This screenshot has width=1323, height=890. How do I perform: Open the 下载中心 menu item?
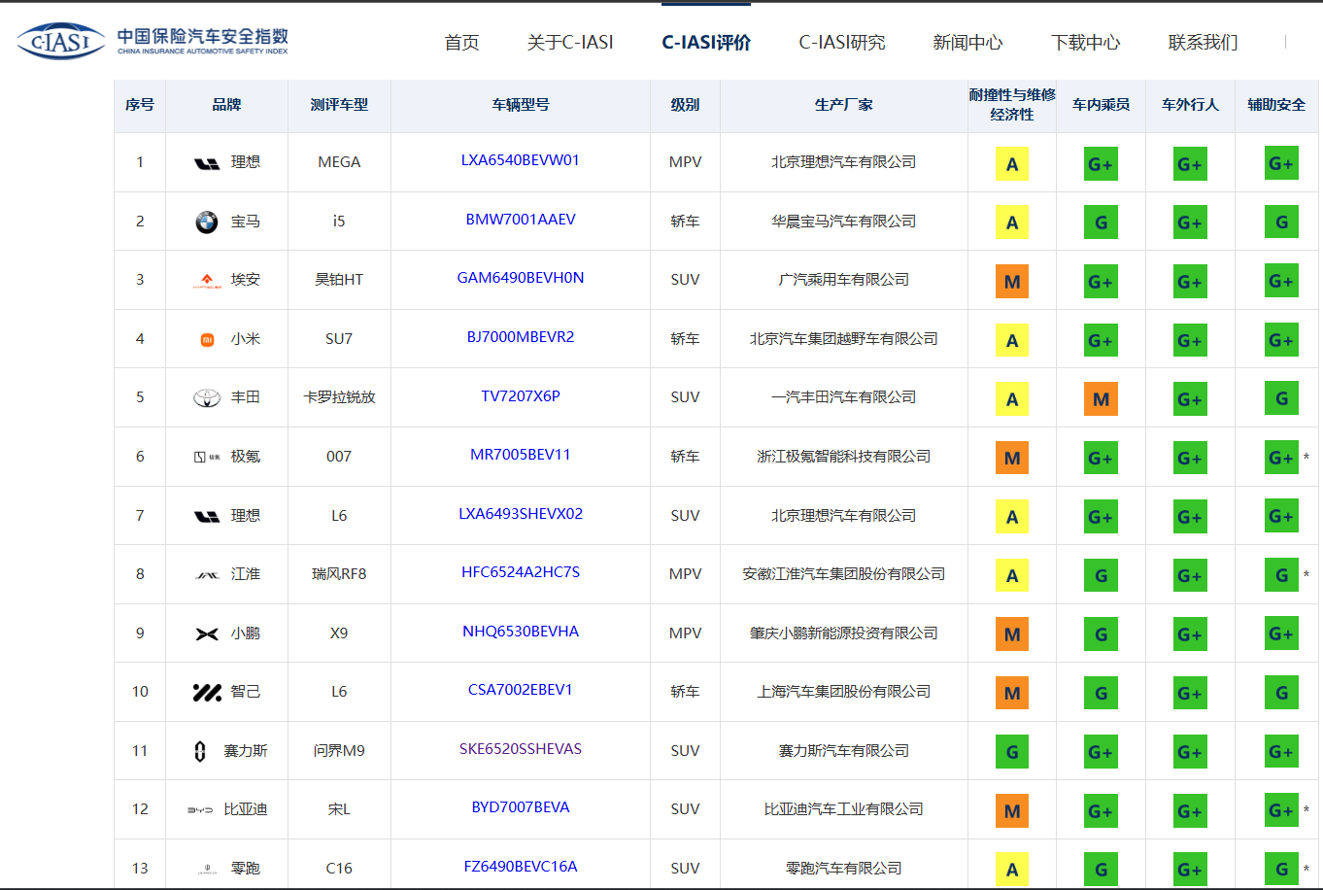point(1085,43)
